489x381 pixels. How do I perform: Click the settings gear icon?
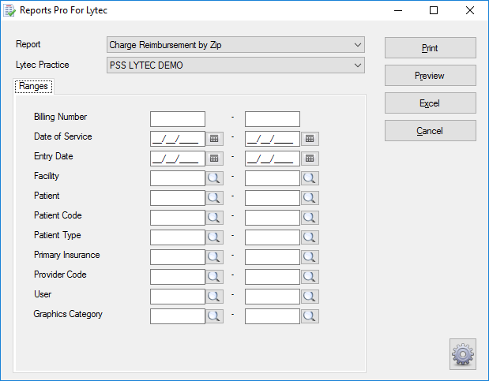[x=463, y=354]
